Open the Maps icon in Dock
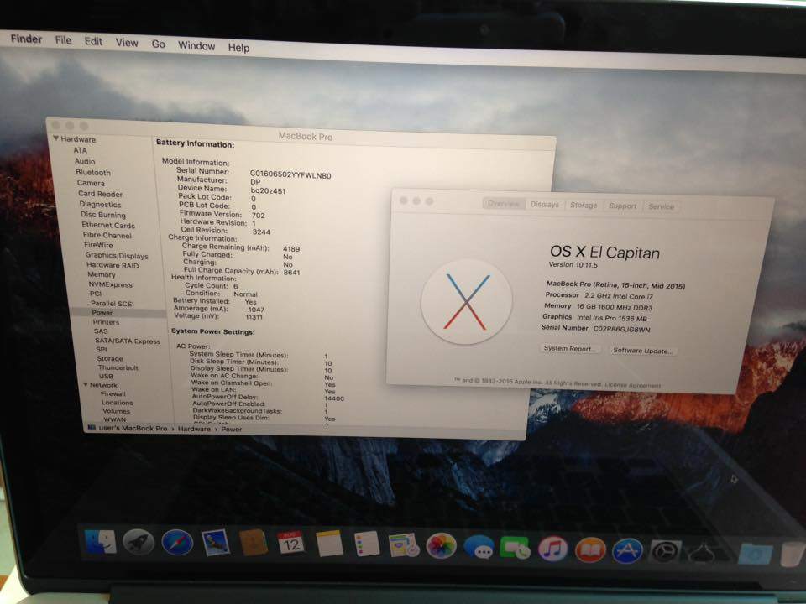This screenshot has width=806, height=604. tap(404, 545)
